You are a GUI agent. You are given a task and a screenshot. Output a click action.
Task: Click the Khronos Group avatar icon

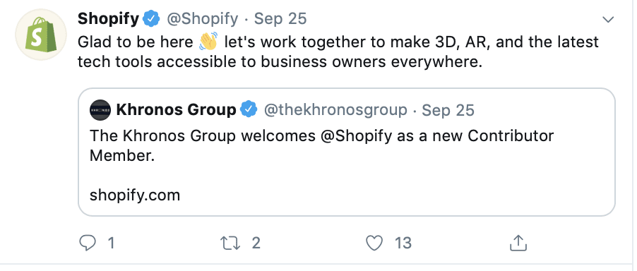100,110
